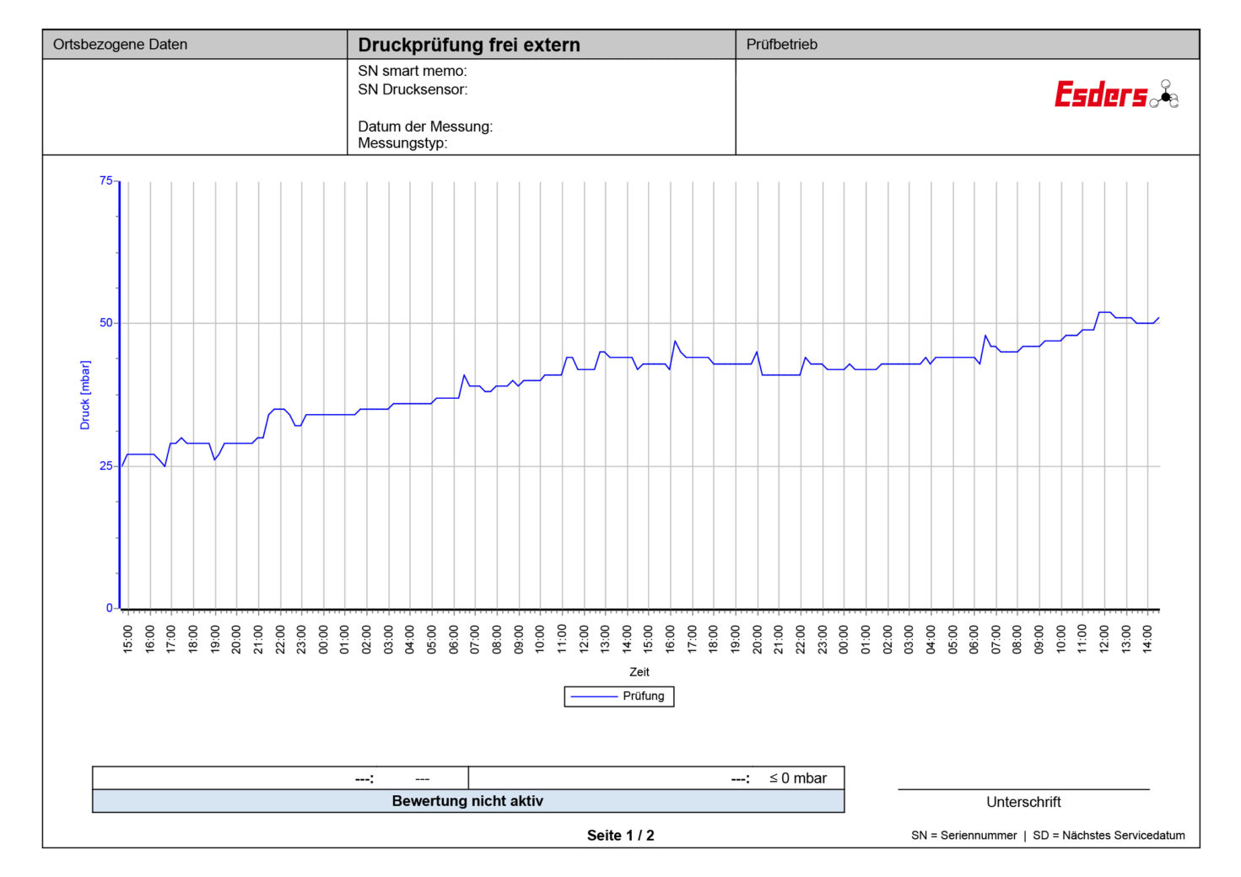
Task: Click the 'Messungstyp:' label
Action: pyautogui.click(x=402, y=143)
